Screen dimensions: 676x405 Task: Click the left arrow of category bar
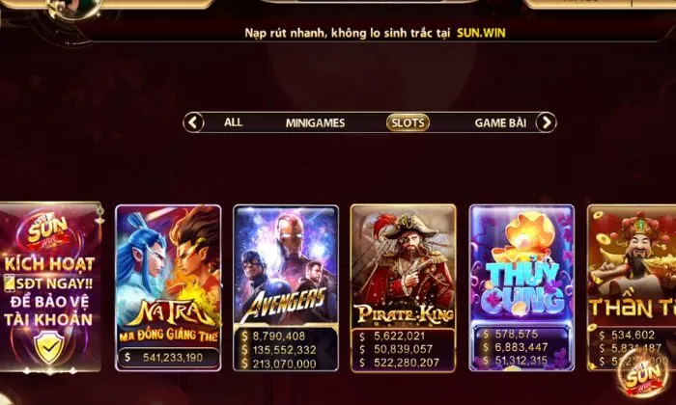click(x=193, y=122)
